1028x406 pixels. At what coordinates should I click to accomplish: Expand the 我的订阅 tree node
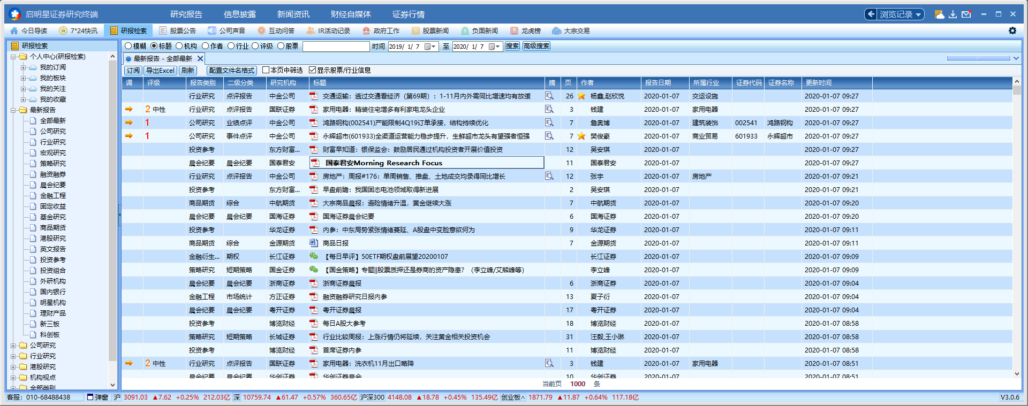pyautogui.click(x=23, y=67)
